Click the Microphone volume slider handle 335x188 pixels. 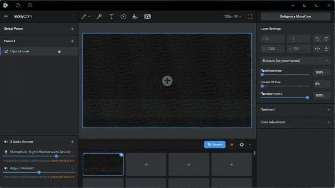pos(56,156)
